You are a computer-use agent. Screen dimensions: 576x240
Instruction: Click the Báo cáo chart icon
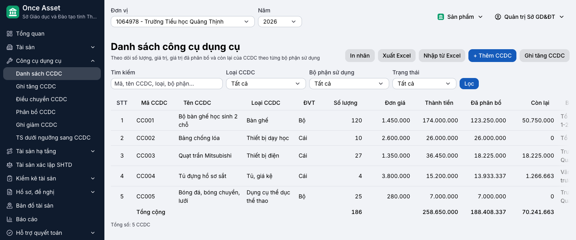pyautogui.click(x=10, y=219)
